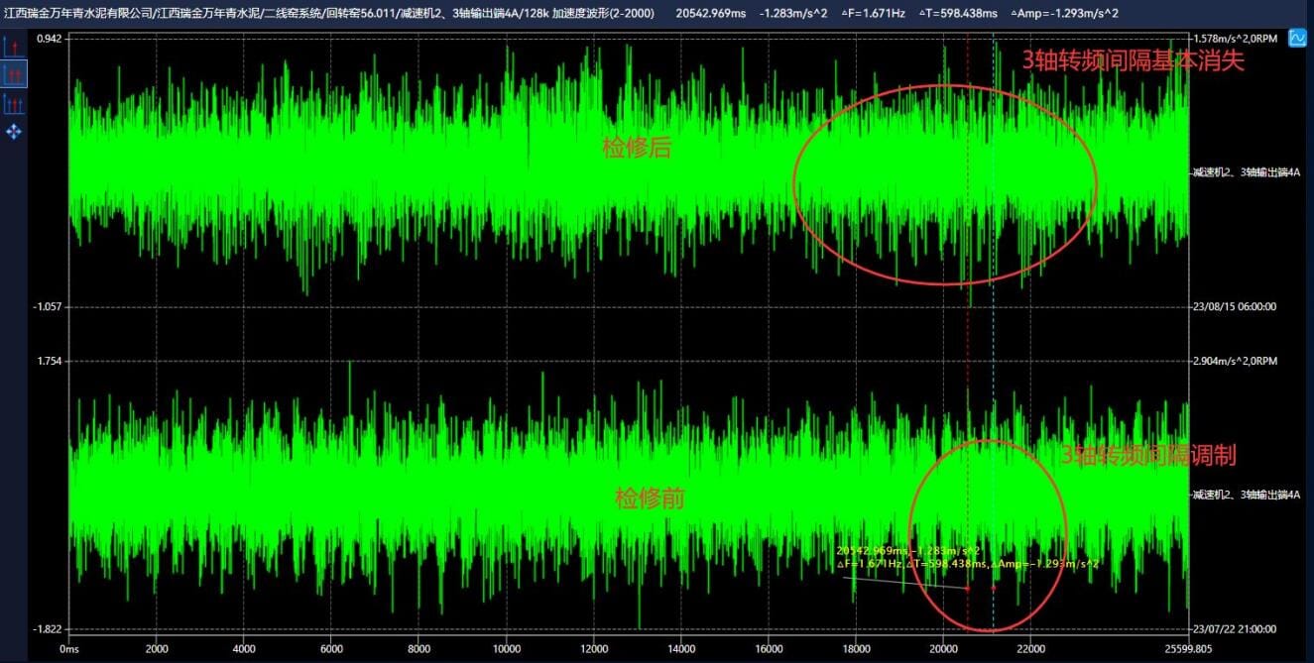Click the 减速机2、3轴输出端4A label of lower chart
Image resolution: width=1314 pixels, height=663 pixels.
[1246, 494]
